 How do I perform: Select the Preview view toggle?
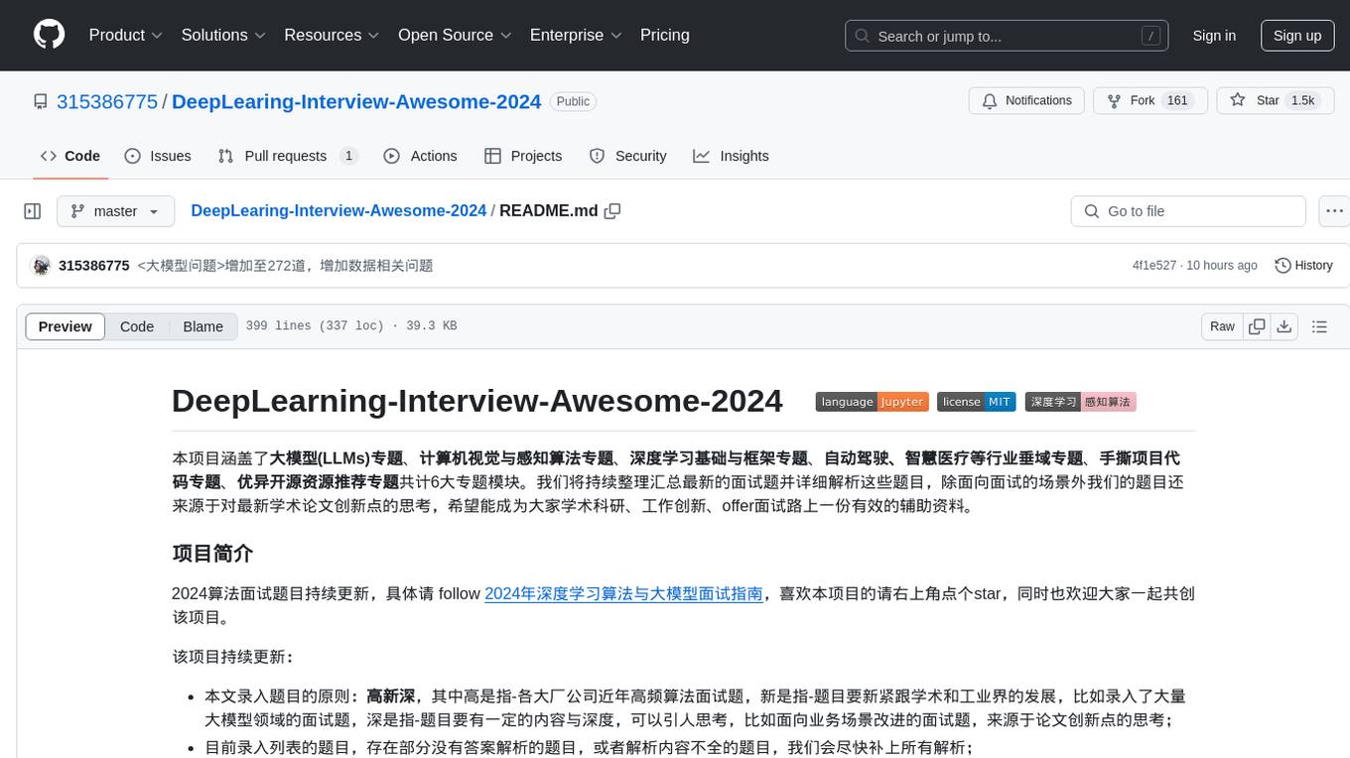66,326
